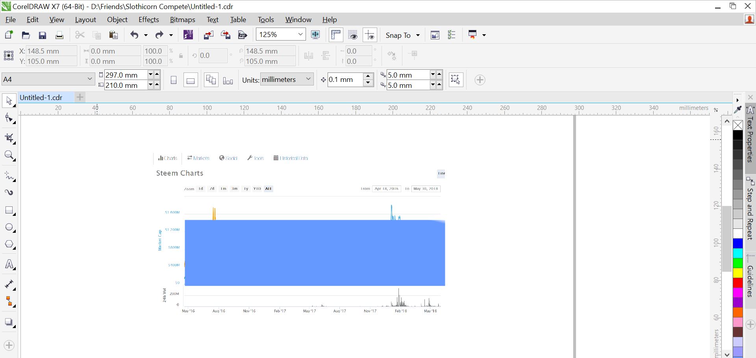Image resolution: width=756 pixels, height=358 pixels.
Task: Open the page width 297.0 mm dropdown
Action: [150, 74]
